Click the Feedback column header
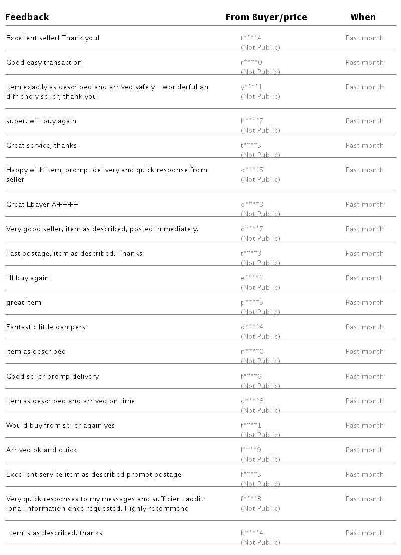The height and width of the screenshot is (555, 401). click(x=27, y=17)
